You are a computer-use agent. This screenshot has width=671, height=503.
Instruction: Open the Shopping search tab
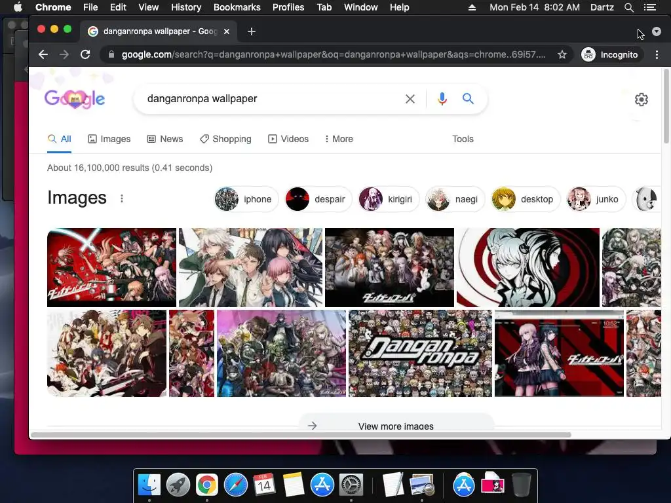coord(225,139)
